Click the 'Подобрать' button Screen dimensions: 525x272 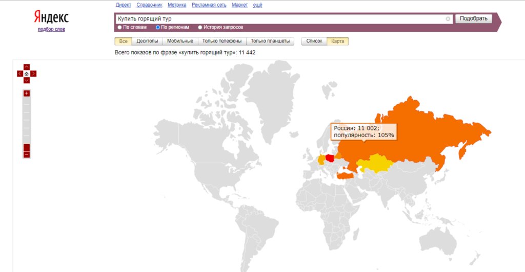(473, 18)
